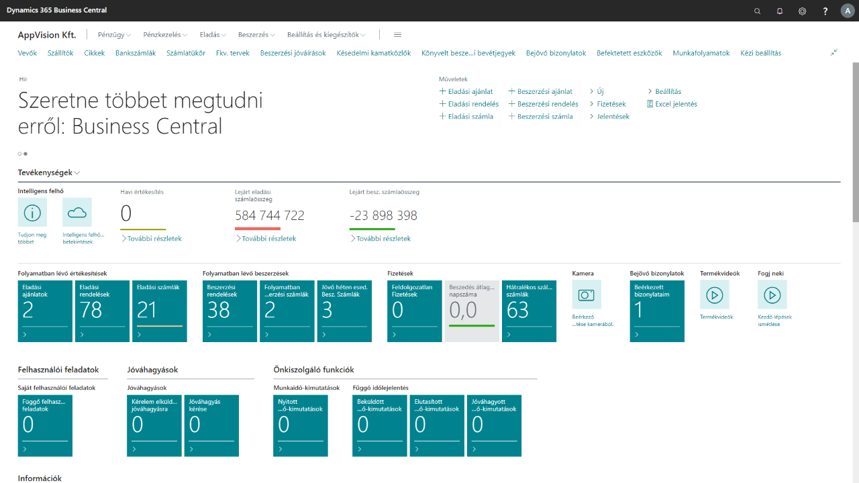Open Függő felhasználói feladatok tile

[x=45, y=426]
